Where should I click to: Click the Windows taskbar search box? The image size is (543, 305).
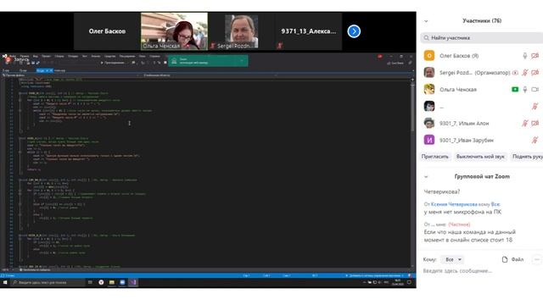click(x=48, y=282)
